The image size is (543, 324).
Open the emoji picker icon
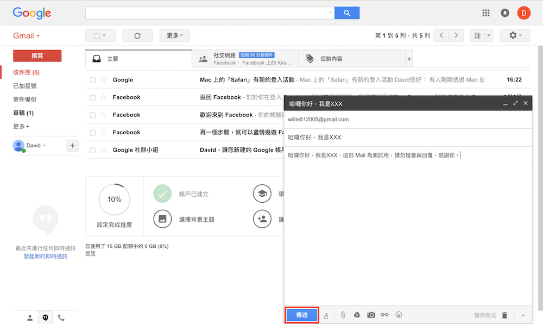tap(399, 315)
